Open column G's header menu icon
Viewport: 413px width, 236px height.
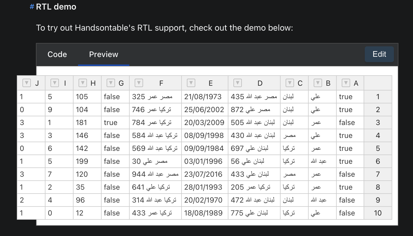point(111,83)
